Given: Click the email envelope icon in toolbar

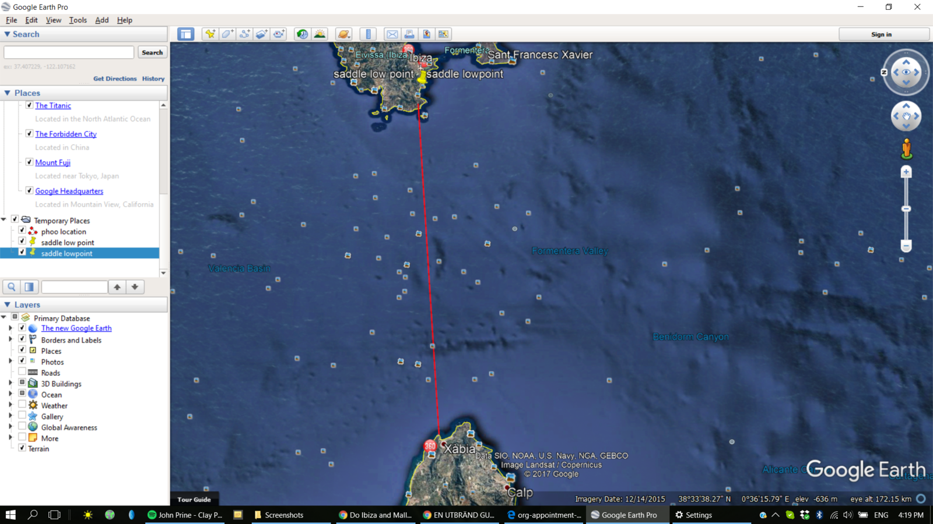Looking at the screenshot, I should click(x=392, y=34).
